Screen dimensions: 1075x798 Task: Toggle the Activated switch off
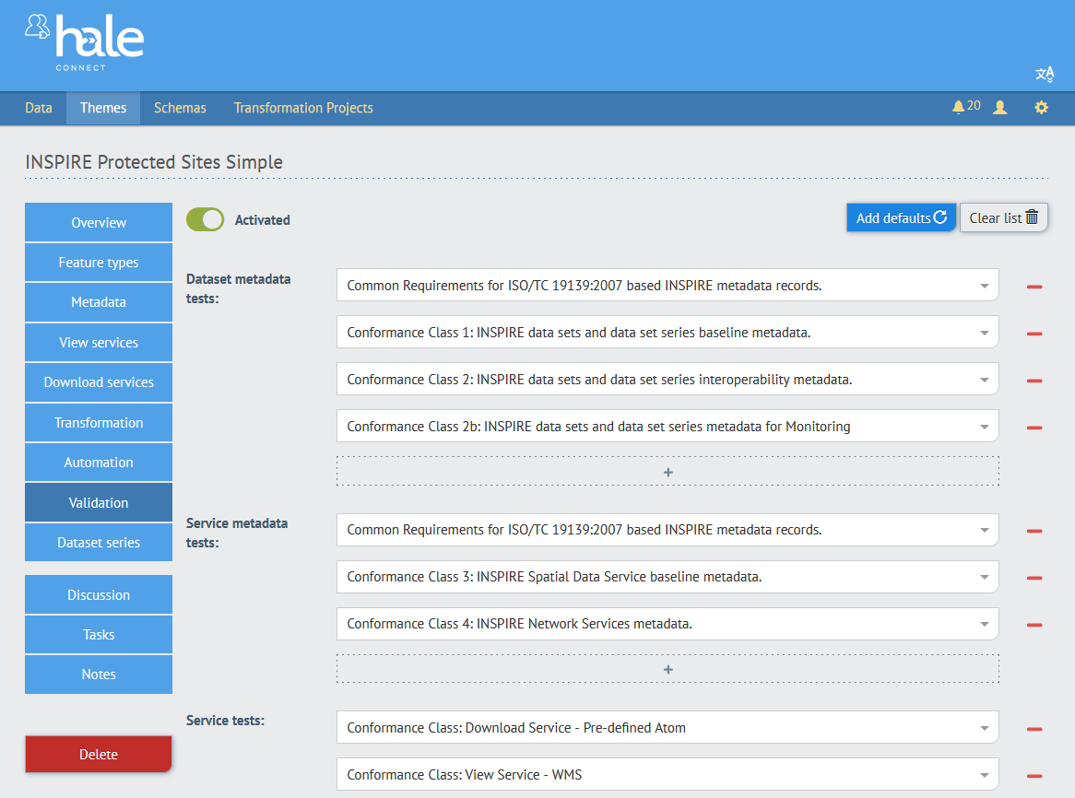205,219
